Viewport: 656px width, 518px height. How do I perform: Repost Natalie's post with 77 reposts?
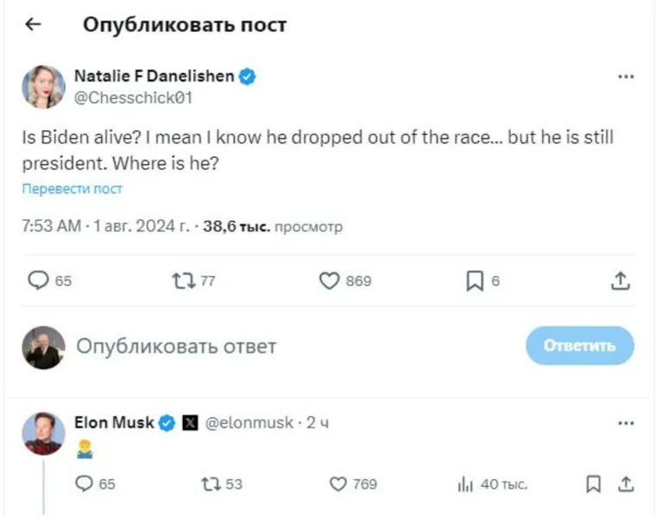(x=182, y=281)
